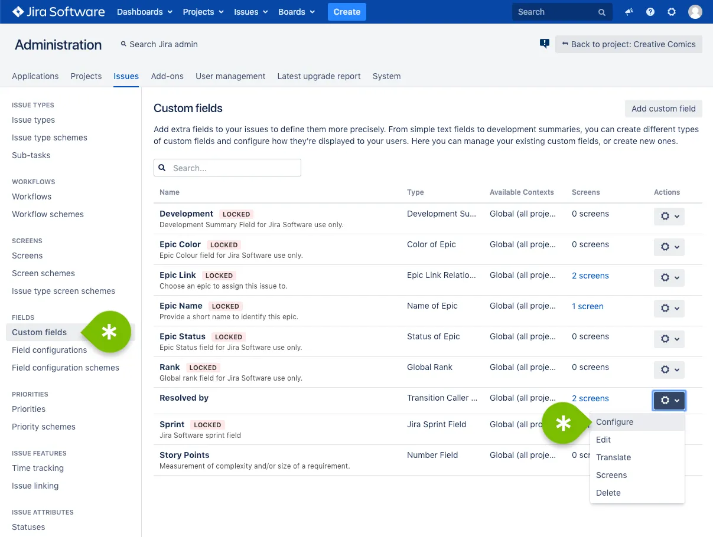Viewport: 713px width, 537px height.
Task: Expand the Boards dropdown
Action: click(297, 12)
